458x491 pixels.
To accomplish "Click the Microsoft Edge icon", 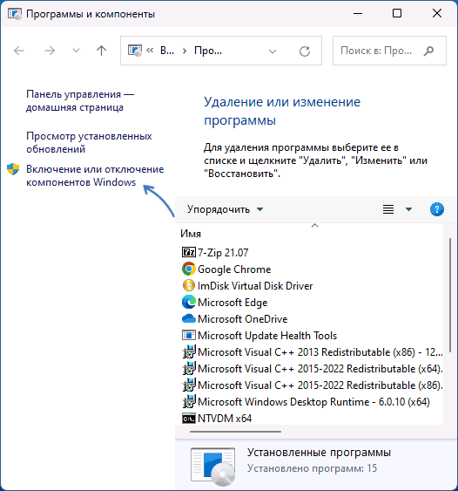I will point(189,302).
